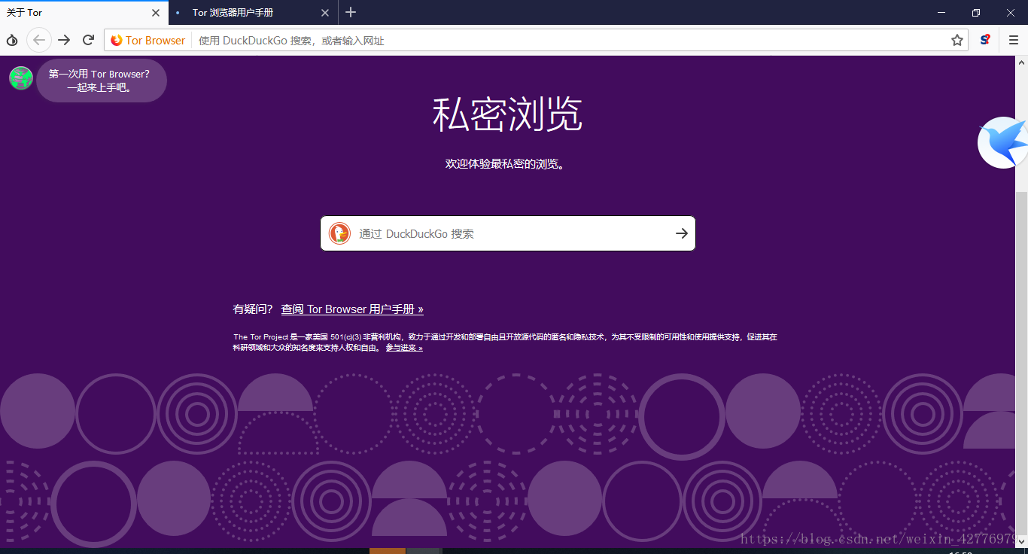The height and width of the screenshot is (554, 1028).
Task: Click the Tor onion icon in toolbar
Action: tap(12, 40)
